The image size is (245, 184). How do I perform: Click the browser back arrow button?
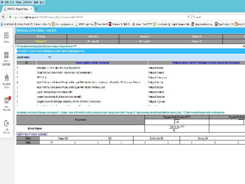coord(3,17)
